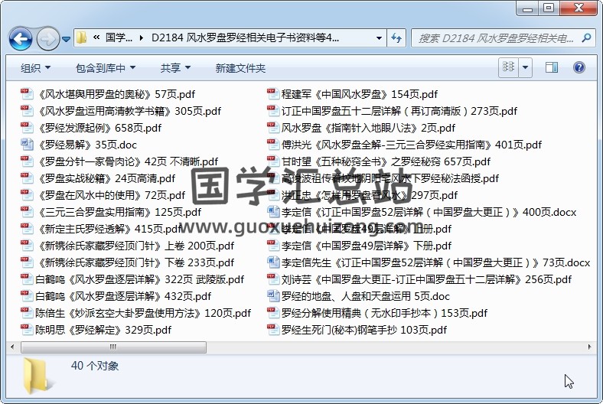Click the 国学 breadcrumb segment
The width and height of the screenshot is (603, 404).
[x=119, y=37]
